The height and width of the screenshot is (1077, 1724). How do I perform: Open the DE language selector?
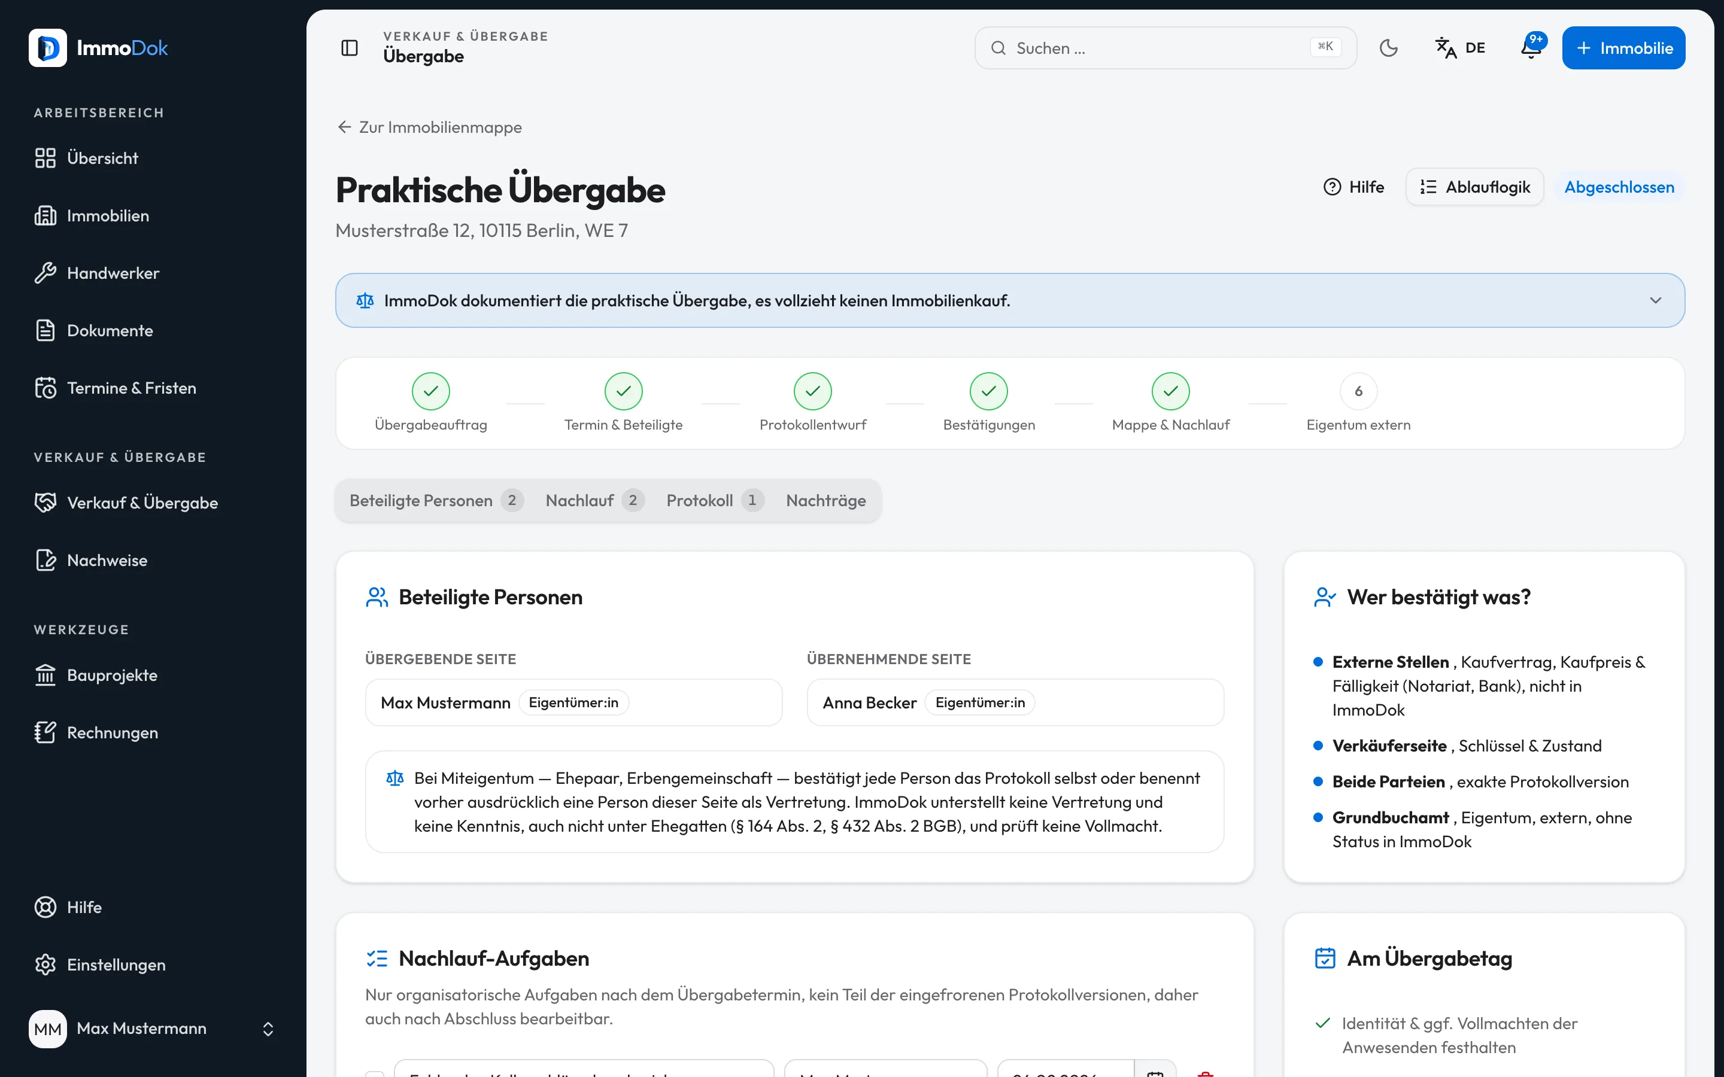pos(1459,48)
